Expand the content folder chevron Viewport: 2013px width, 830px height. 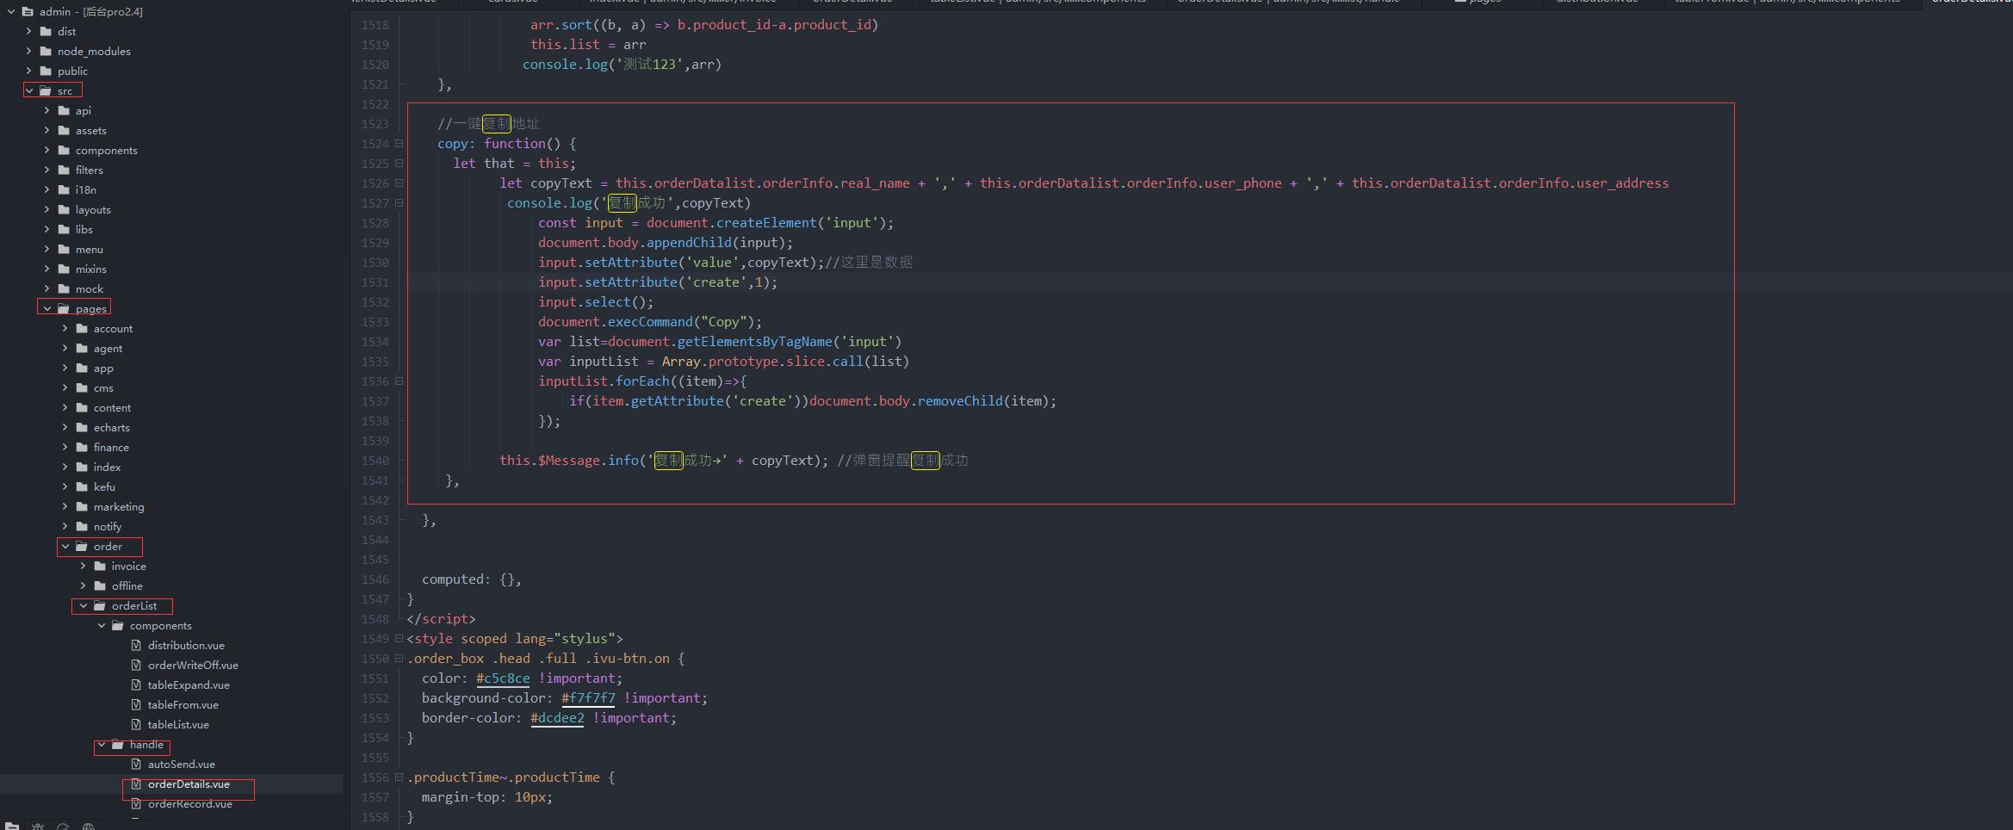point(65,407)
